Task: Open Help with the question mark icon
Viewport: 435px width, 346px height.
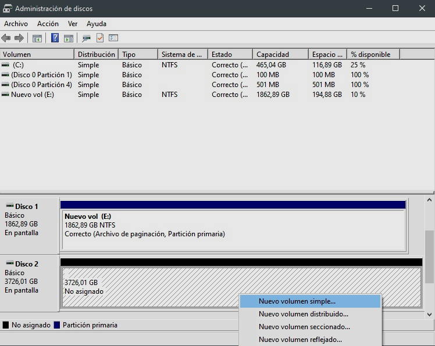Action: [x=55, y=38]
